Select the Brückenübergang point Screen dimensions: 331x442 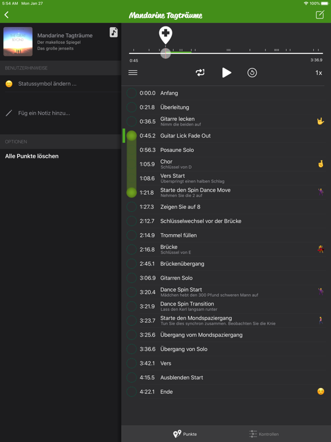coord(225,264)
